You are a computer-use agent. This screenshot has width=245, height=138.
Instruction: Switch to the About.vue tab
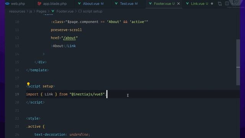[91, 3]
